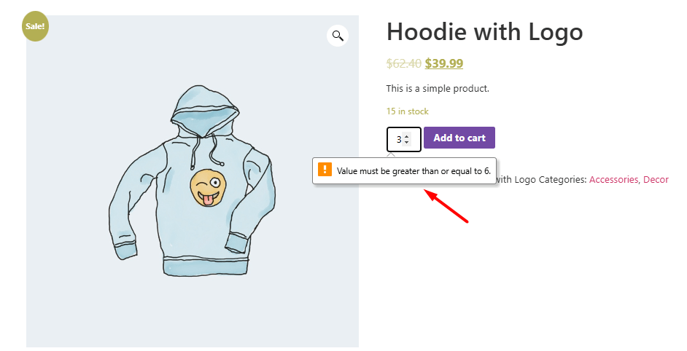Open the Decor category link

click(656, 179)
